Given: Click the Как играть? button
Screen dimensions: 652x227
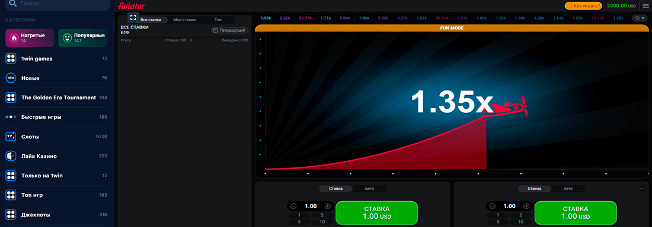Looking at the screenshot, I should 583,6.
